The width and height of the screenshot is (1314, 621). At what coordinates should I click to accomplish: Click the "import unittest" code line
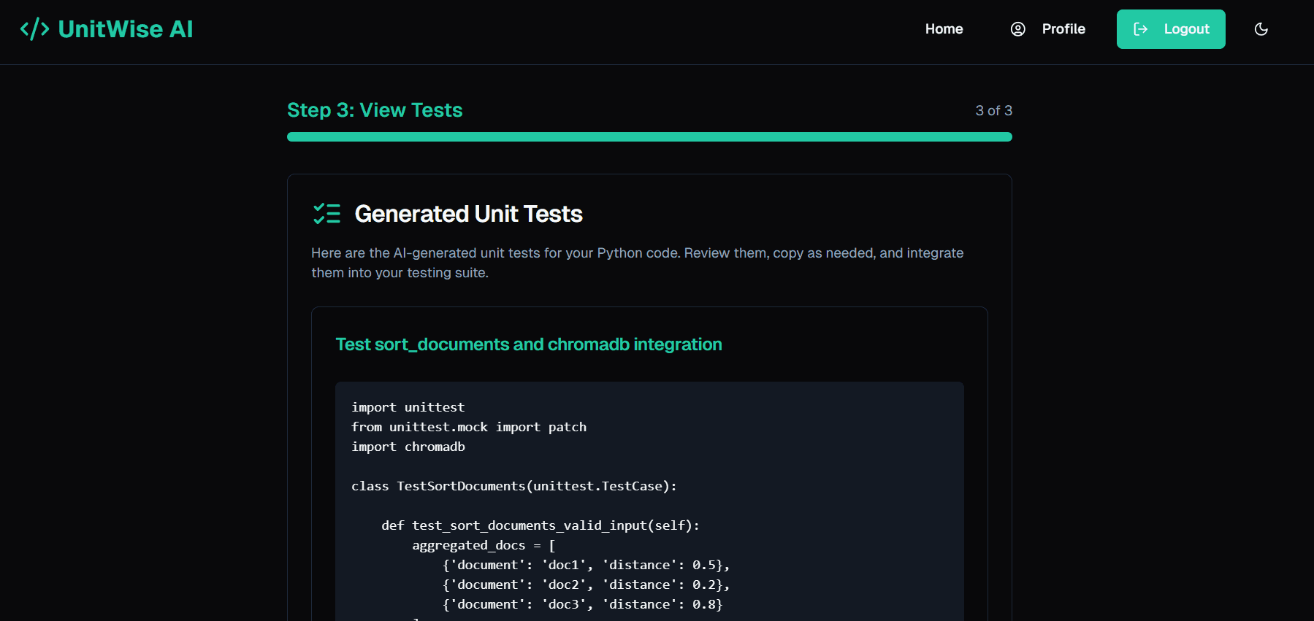pyautogui.click(x=408, y=407)
